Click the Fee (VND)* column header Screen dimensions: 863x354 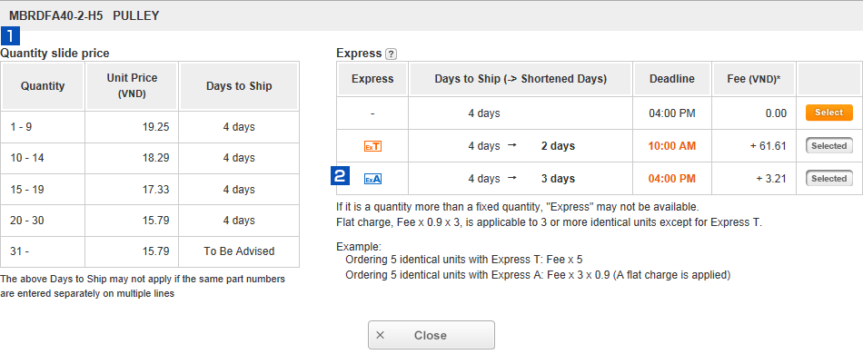[754, 79]
